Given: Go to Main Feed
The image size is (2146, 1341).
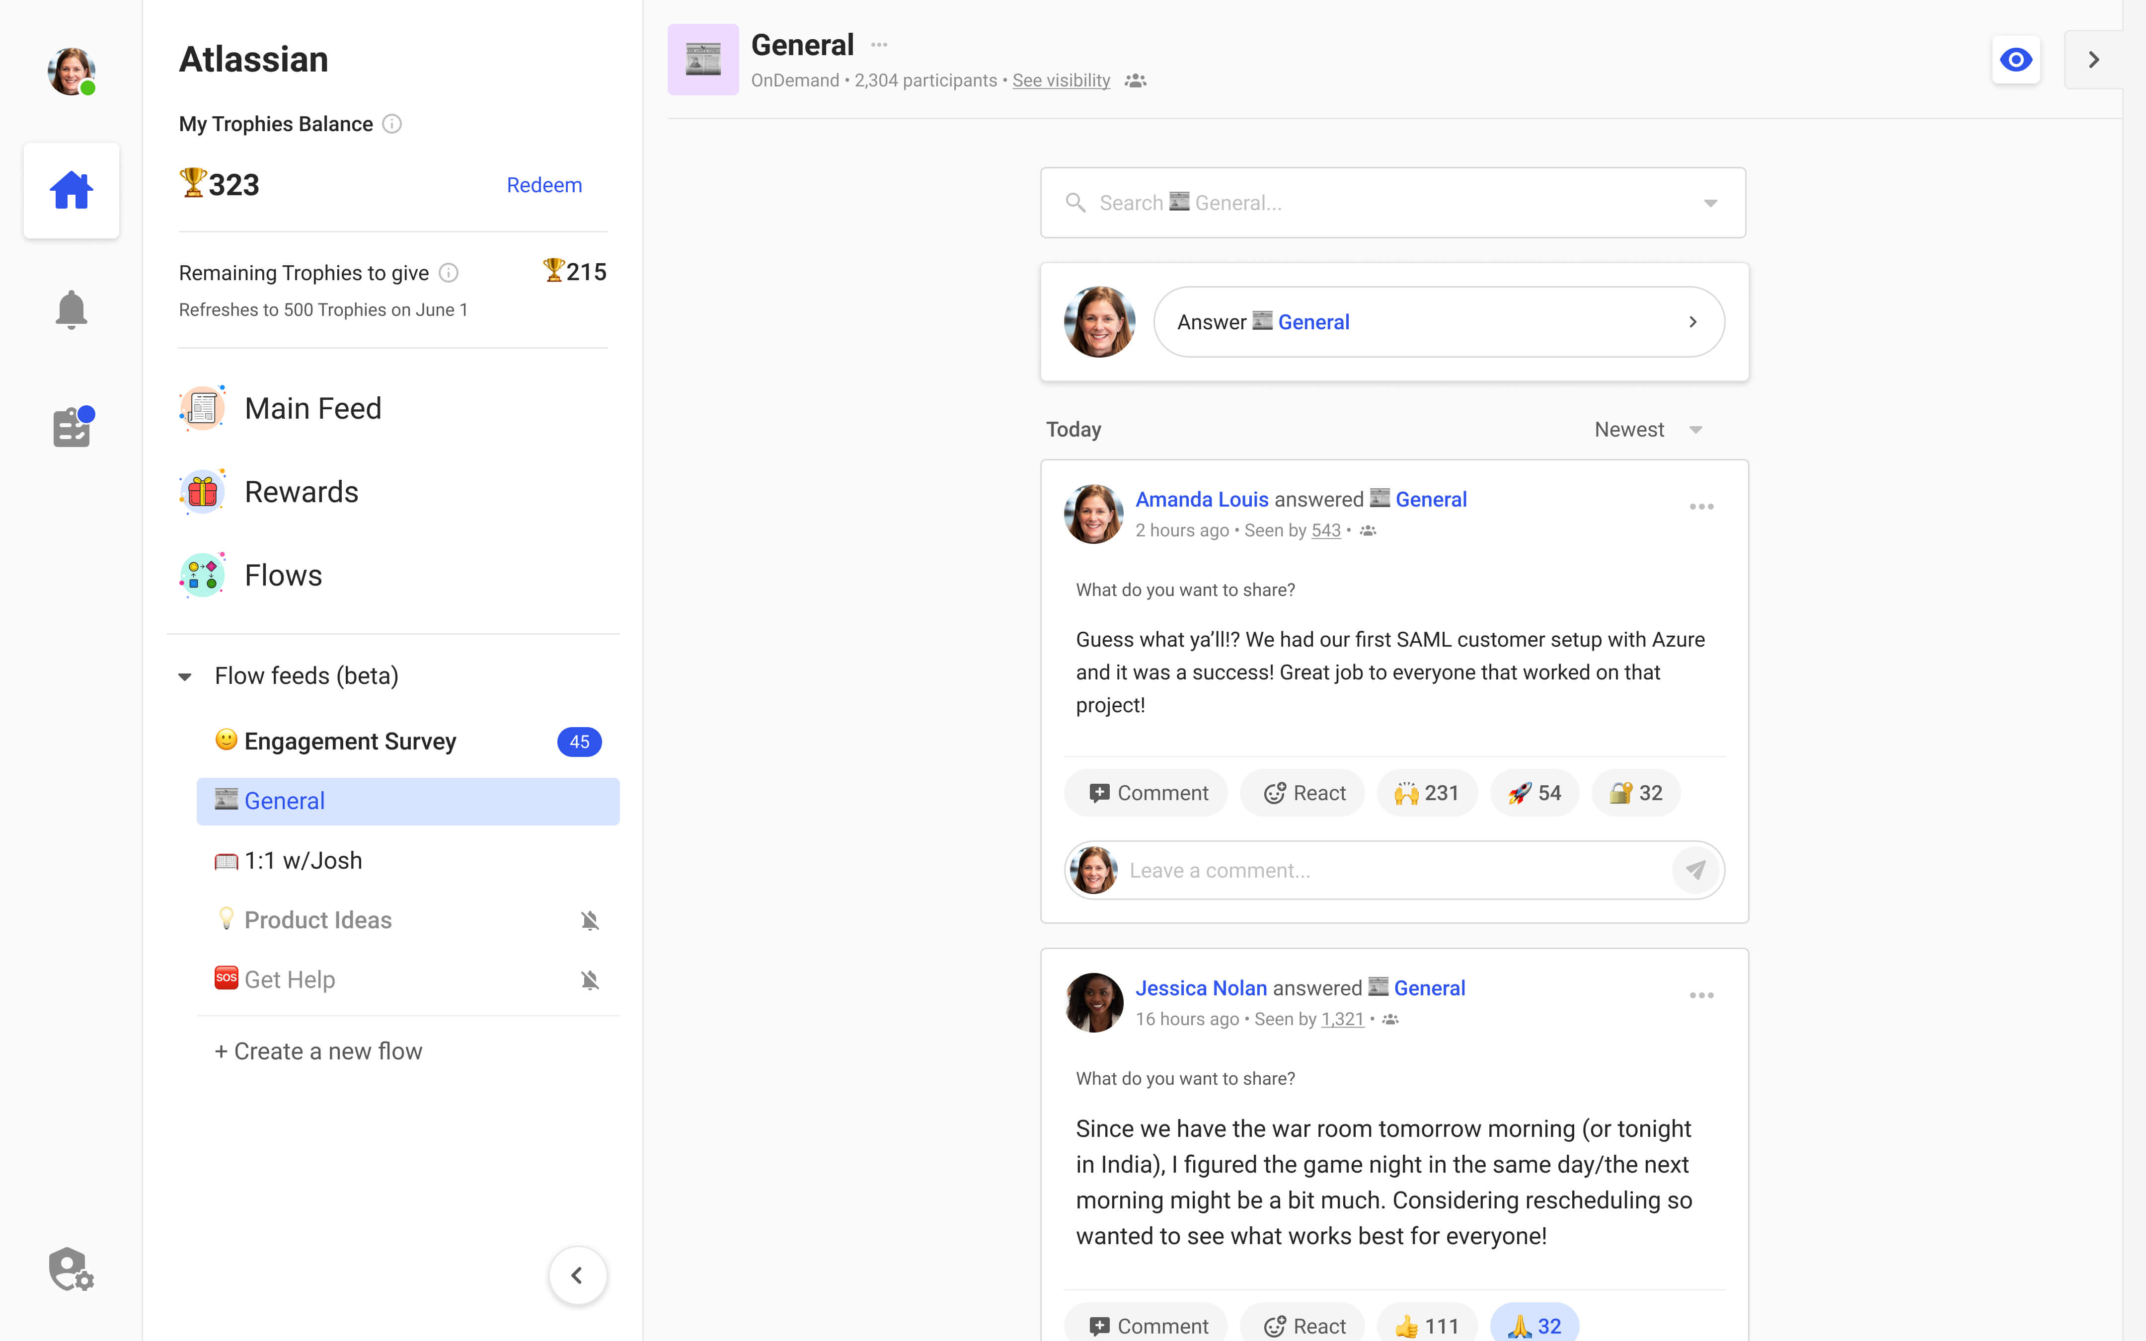Looking at the screenshot, I should (280, 408).
